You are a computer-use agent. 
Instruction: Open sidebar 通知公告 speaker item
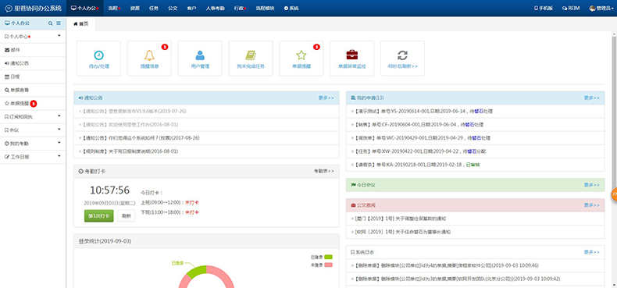[32, 63]
